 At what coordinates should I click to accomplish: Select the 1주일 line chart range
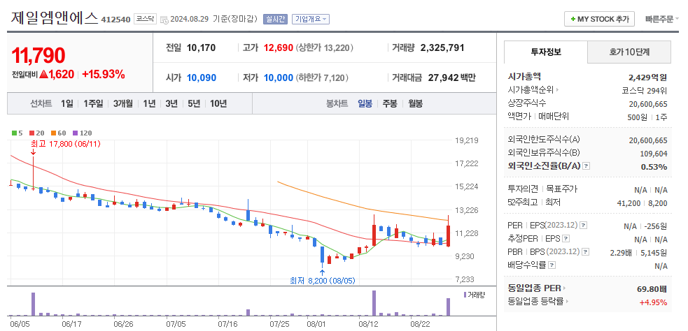pyautogui.click(x=93, y=104)
